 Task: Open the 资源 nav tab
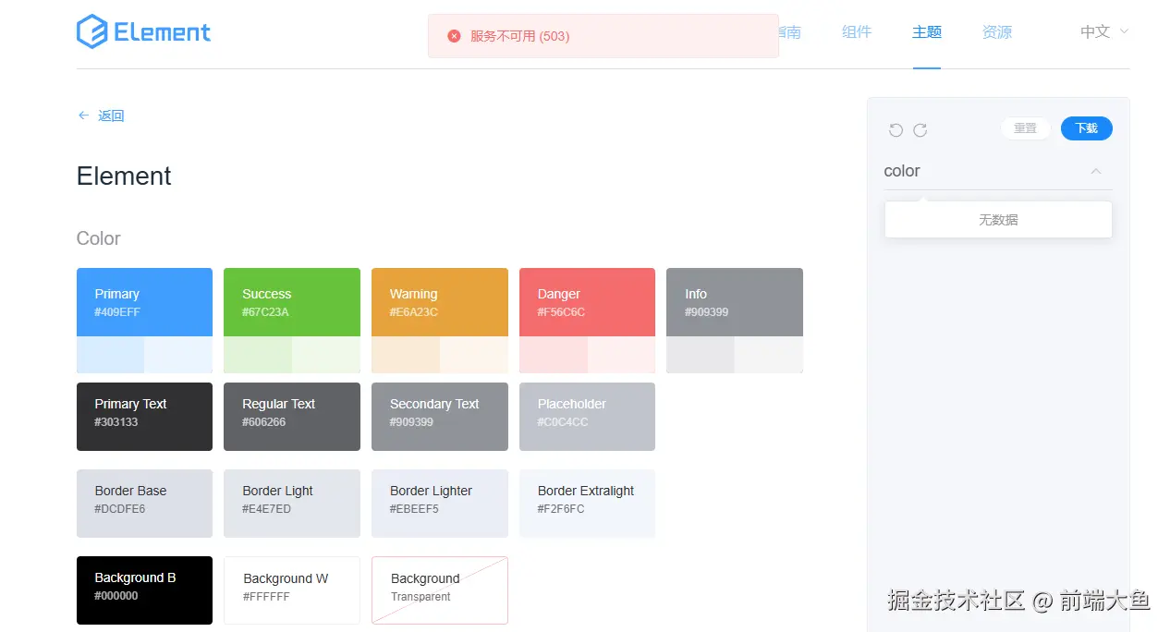click(997, 31)
